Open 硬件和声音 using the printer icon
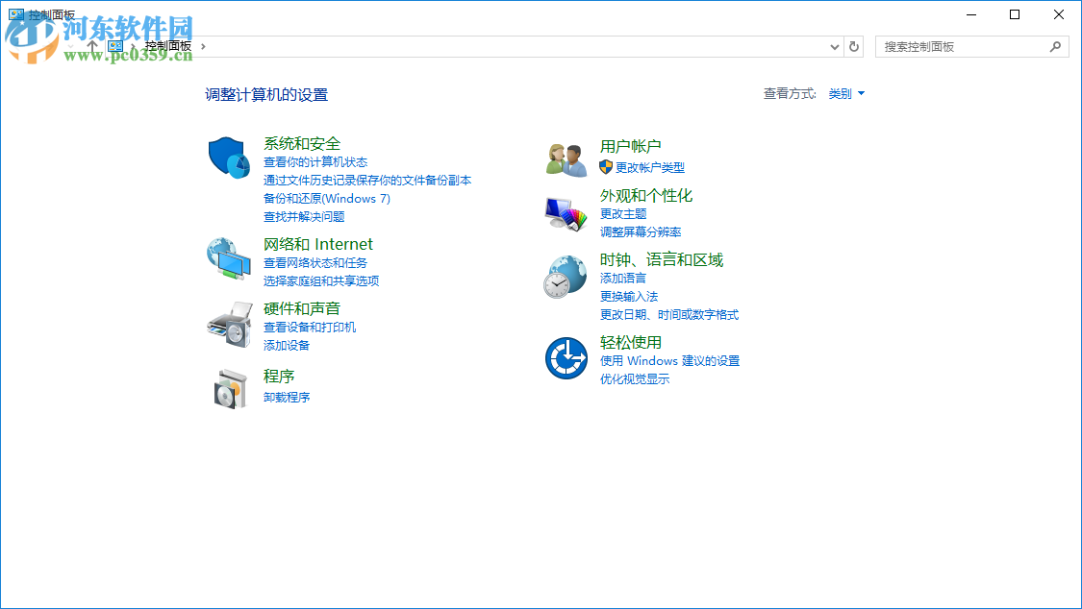This screenshot has height=609, width=1082. tap(229, 325)
